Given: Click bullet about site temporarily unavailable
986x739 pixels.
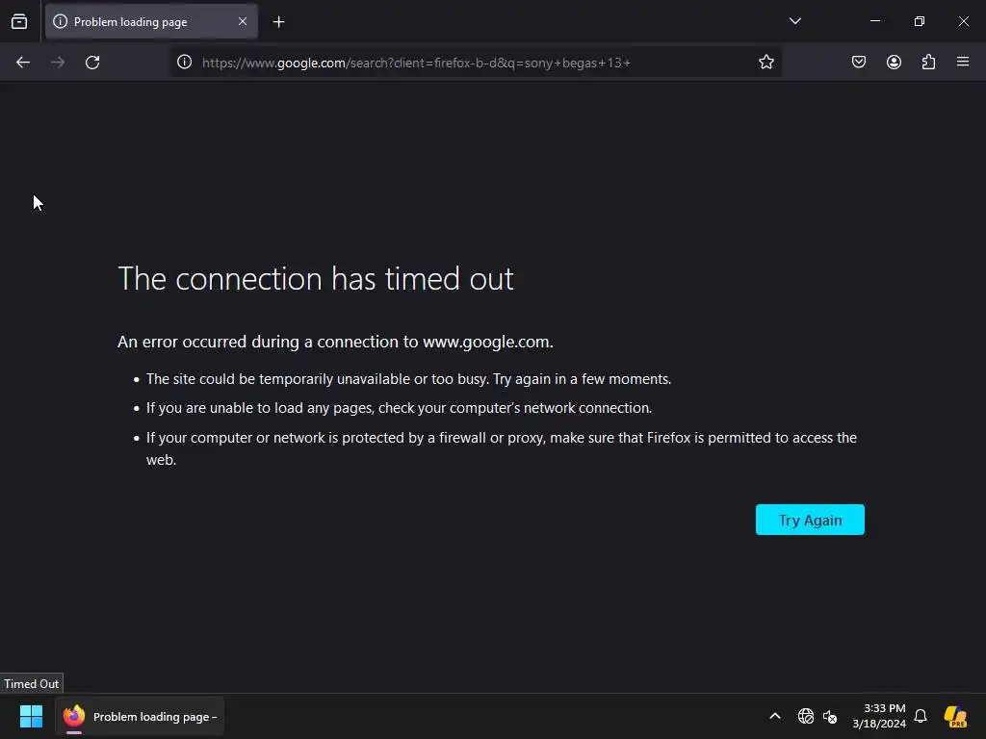Looking at the screenshot, I should (408, 379).
